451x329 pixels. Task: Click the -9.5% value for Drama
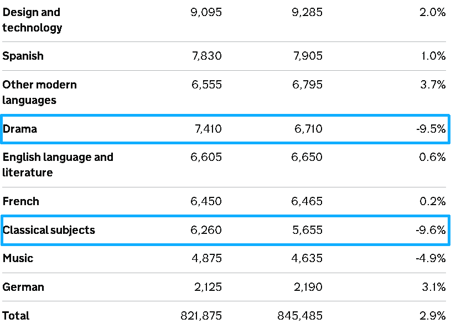coord(431,129)
